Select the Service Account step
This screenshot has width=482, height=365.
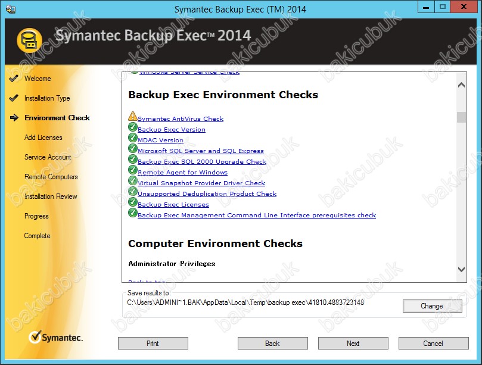coord(48,157)
